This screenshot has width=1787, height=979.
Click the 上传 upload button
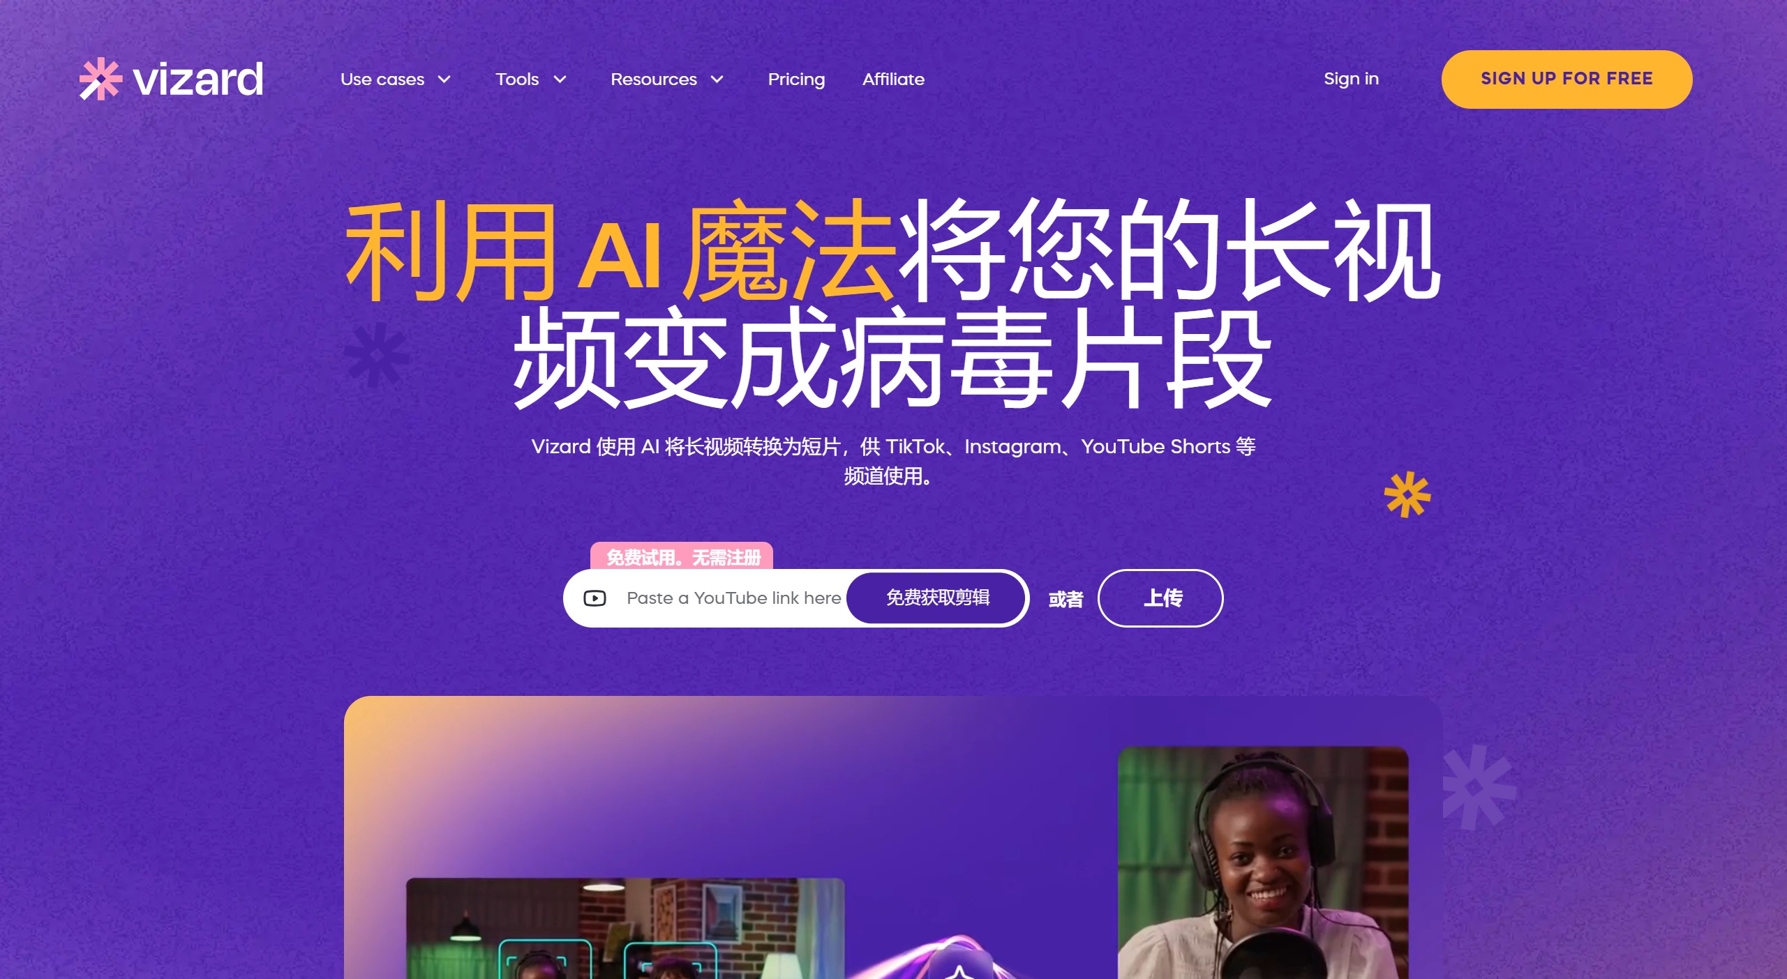1162,595
